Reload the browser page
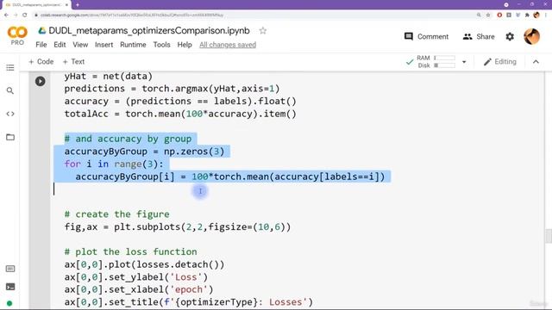 click(25, 15)
